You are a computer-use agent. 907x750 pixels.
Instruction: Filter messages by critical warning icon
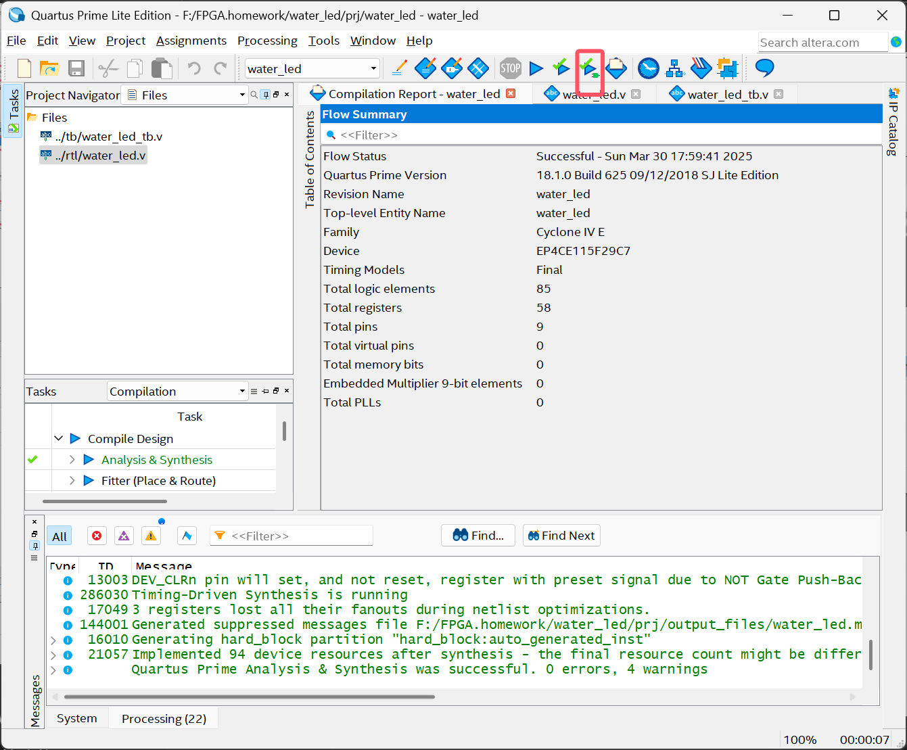[124, 536]
